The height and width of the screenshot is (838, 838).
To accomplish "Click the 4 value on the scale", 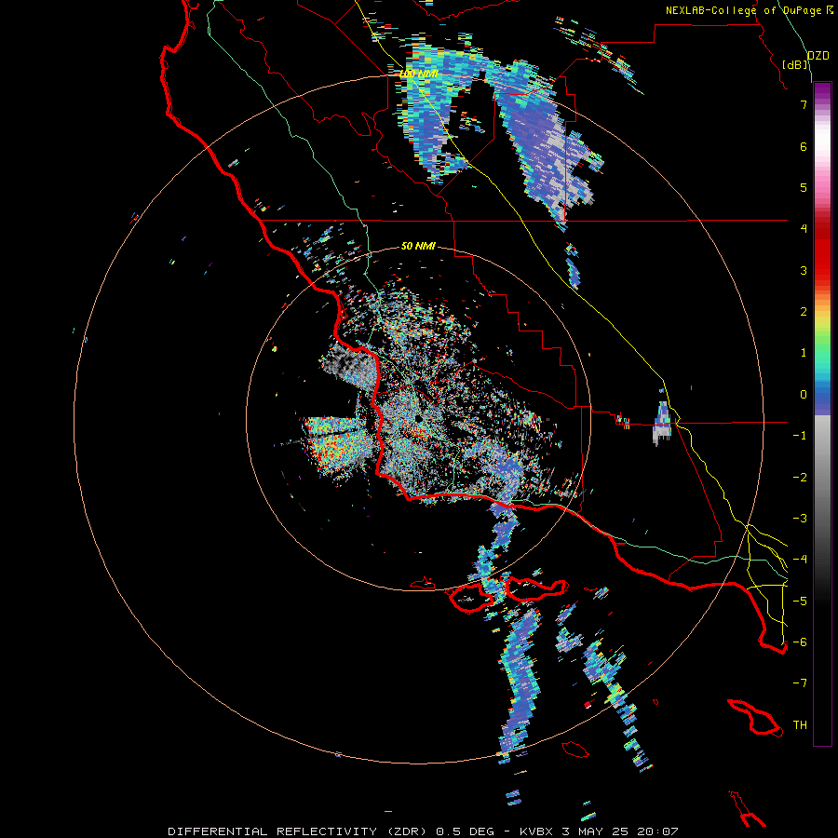I will pyautogui.click(x=804, y=229).
